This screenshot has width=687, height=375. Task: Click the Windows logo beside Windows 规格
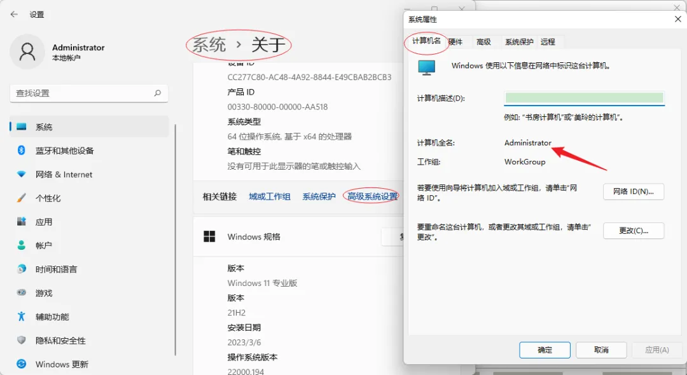[x=209, y=236]
